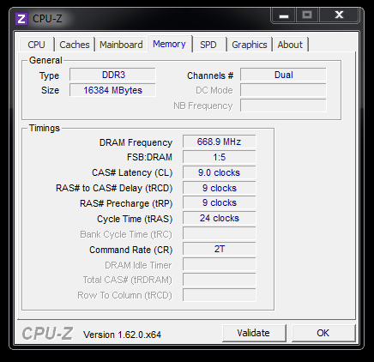Click the Total CAS# (tRDRAM) label

[x=128, y=280]
